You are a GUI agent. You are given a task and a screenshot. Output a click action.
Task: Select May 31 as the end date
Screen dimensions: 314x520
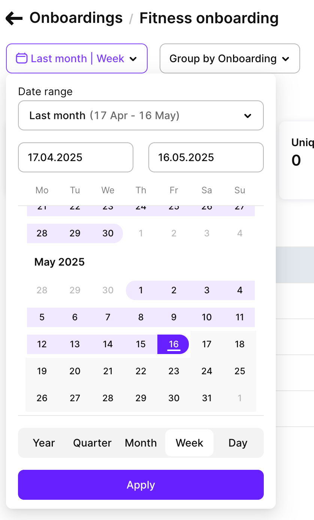[206, 398]
